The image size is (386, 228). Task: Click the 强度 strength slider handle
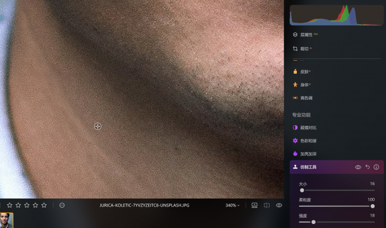click(x=313, y=222)
